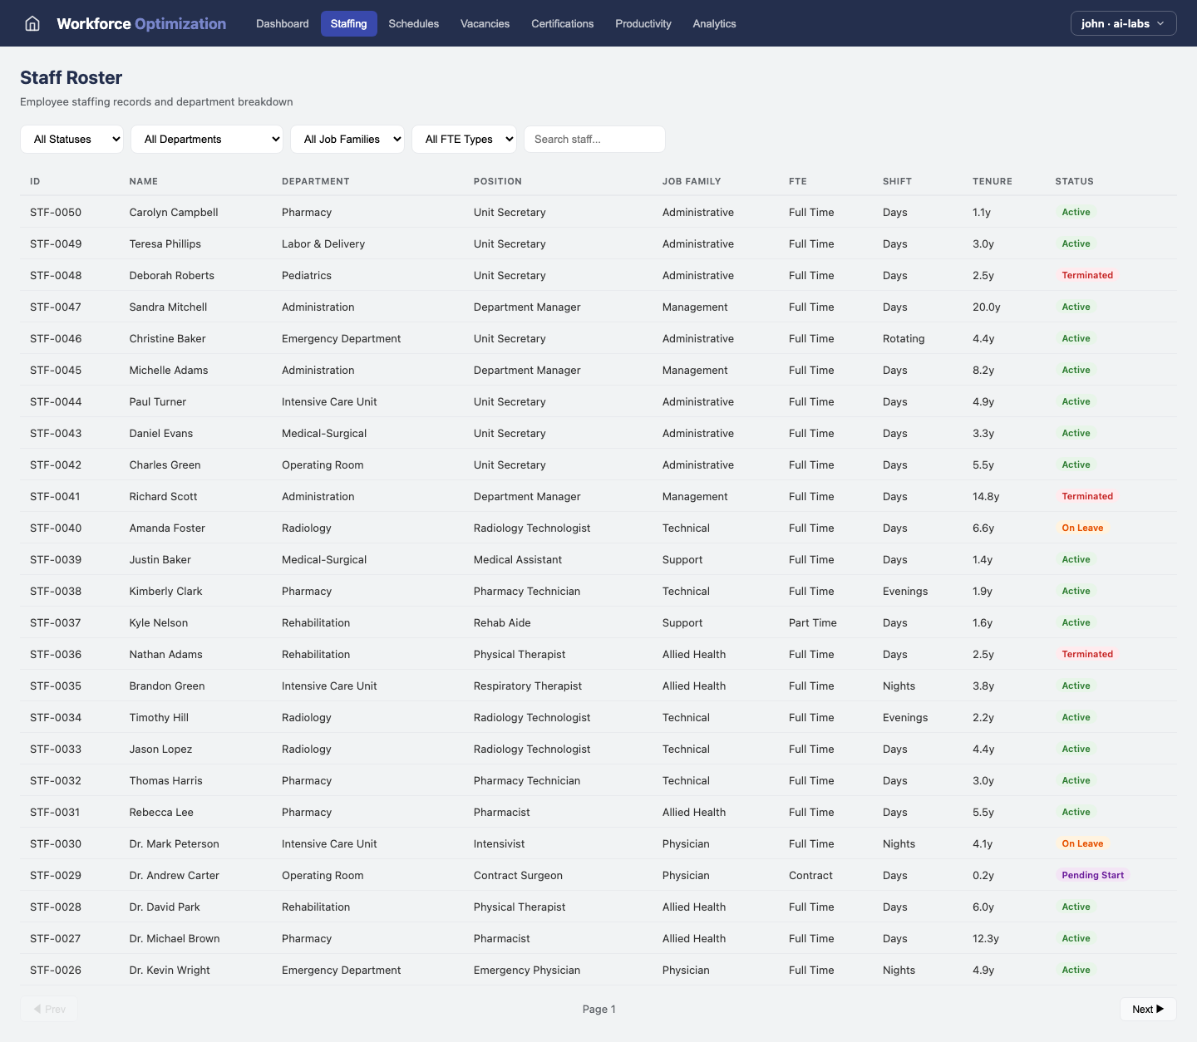Screen dimensions: 1197x1042
Task: Go to the Certifications page
Action: (562, 23)
